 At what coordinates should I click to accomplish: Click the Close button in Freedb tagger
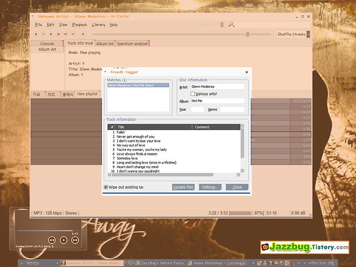pyautogui.click(x=237, y=187)
